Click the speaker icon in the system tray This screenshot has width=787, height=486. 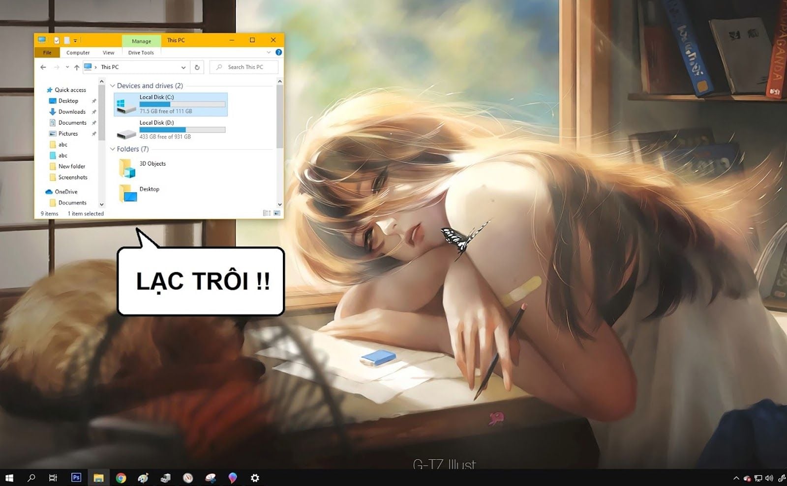768,477
